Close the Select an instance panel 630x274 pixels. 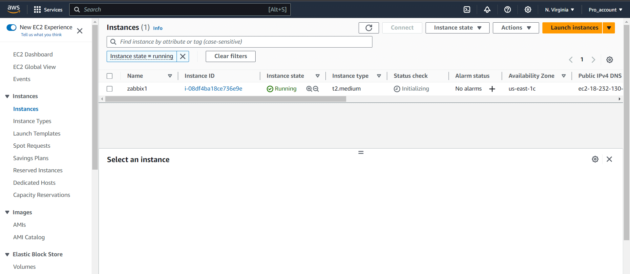[x=609, y=159]
